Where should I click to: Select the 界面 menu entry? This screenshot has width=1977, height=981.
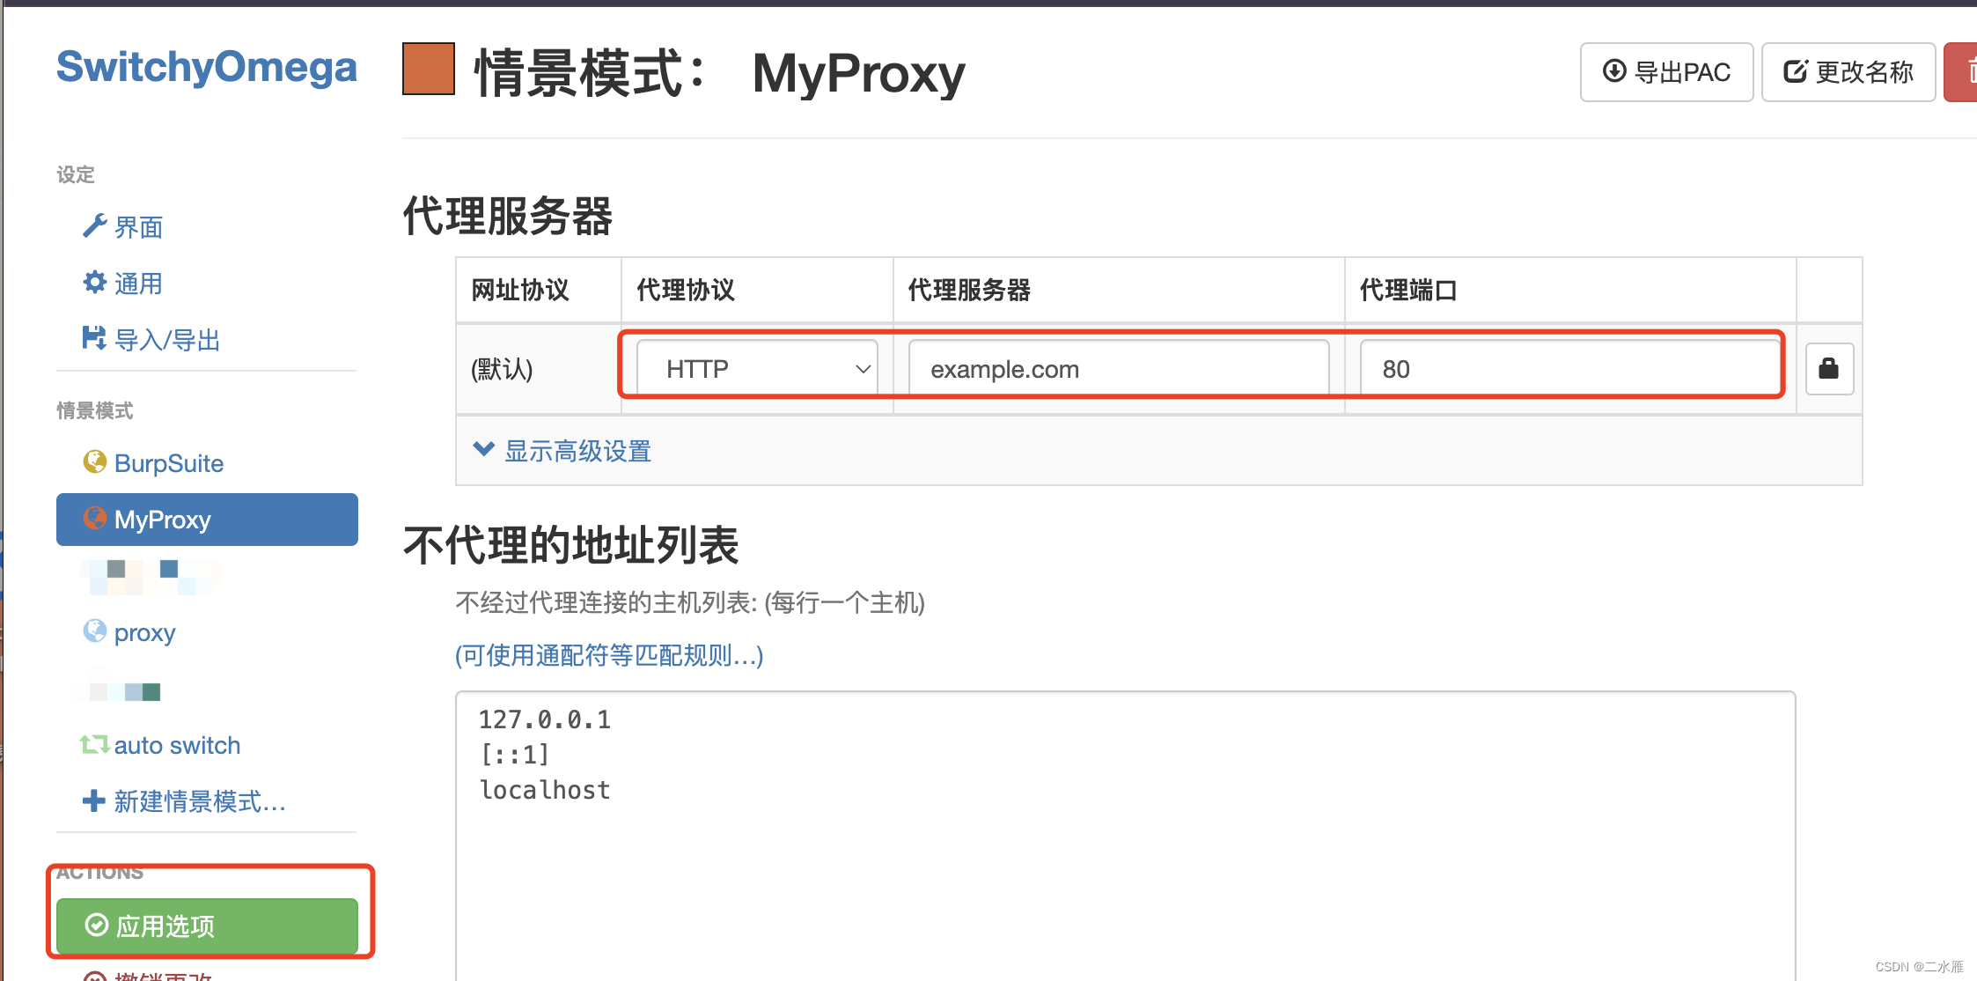coord(138,227)
